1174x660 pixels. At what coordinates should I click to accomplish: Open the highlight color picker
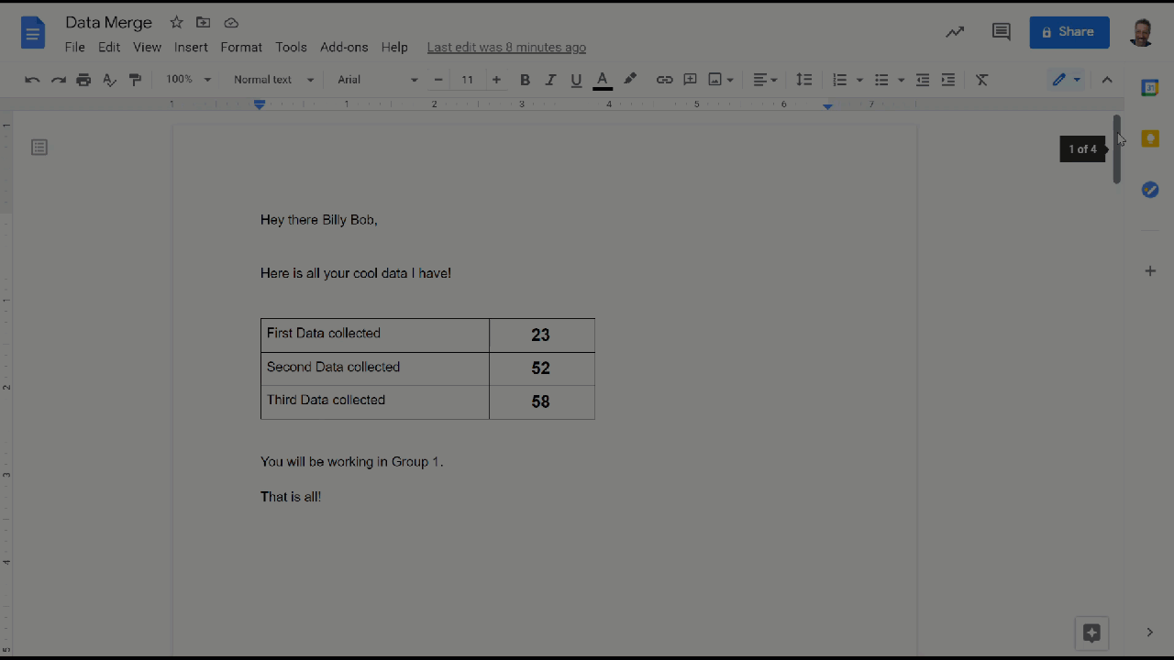[630, 80]
